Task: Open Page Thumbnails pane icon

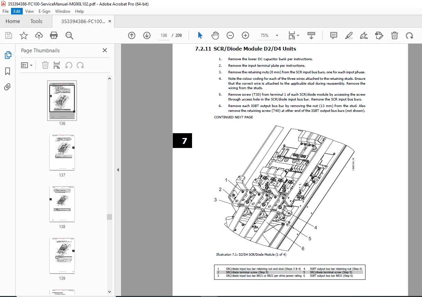Action: tap(8, 55)
